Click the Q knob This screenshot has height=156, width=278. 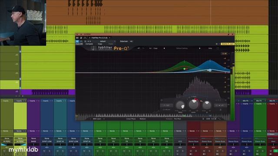(x=207, y=105)
